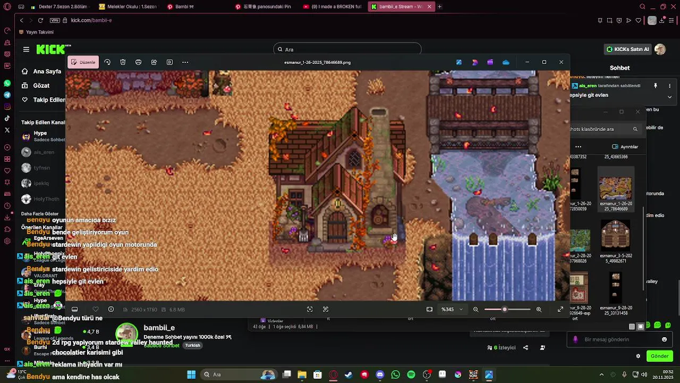680x383 pixels.
Task: Show file info icon in Photos
Action: click(111, 309)
